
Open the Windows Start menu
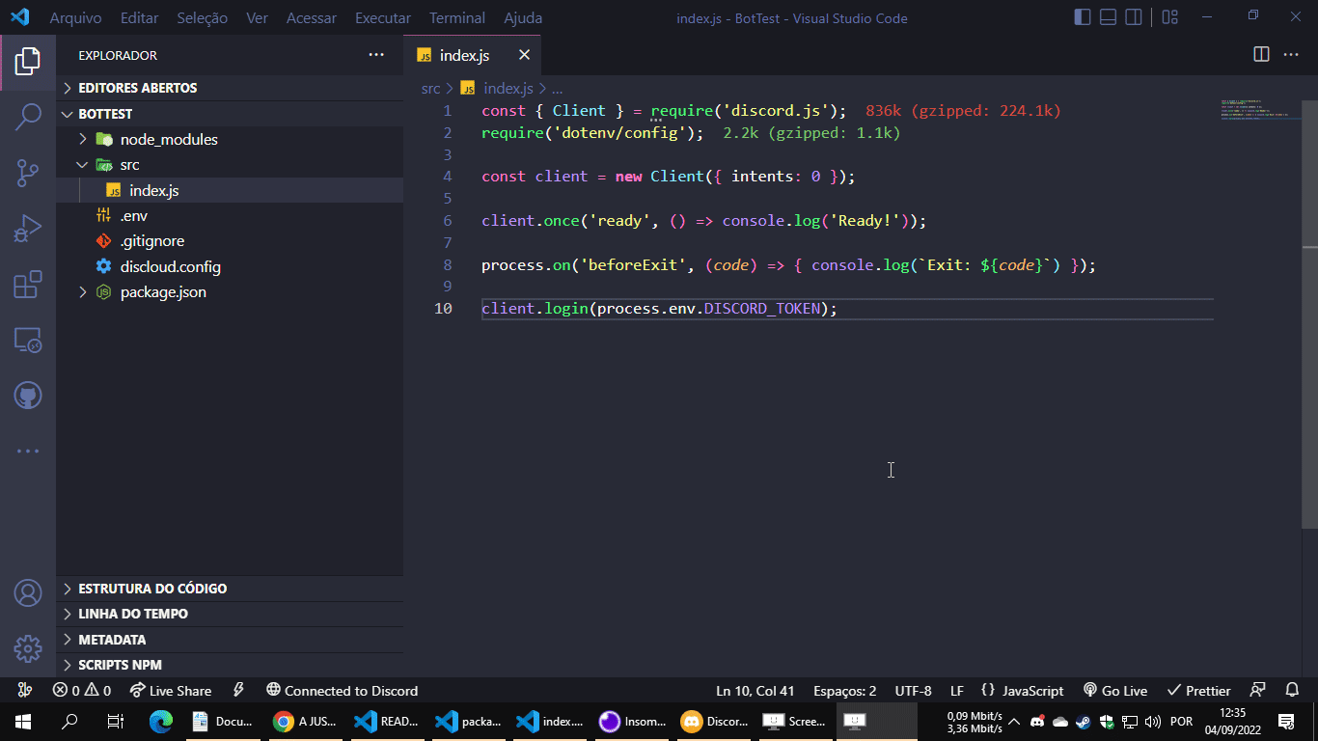(x=23, y=721)
